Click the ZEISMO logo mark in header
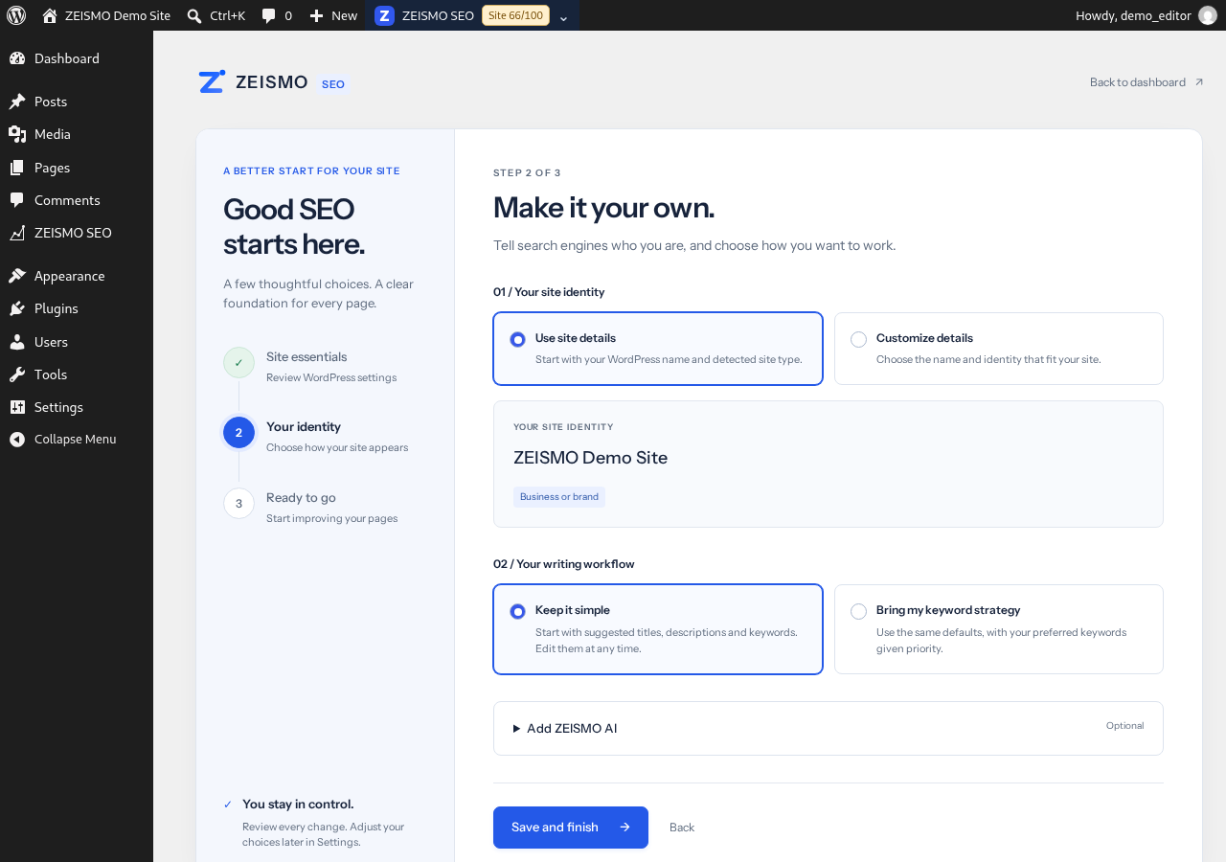This screenshot has width=1226, height=862. [x=212, y=81]
